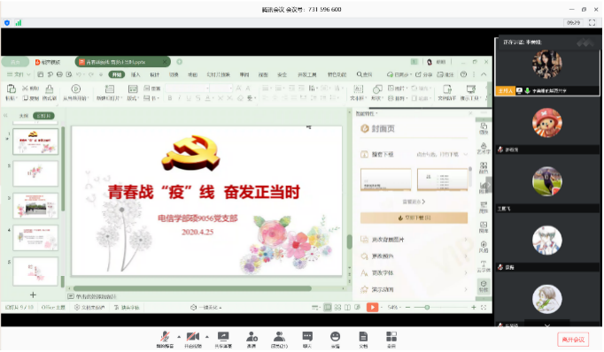The width and height of the screenshot is (604, 352).
Task: Open the apps grid icon
Action: pyautogui.click(x=391, y=339)
